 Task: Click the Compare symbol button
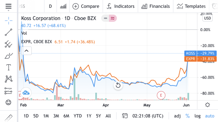(x=86, y=6)
